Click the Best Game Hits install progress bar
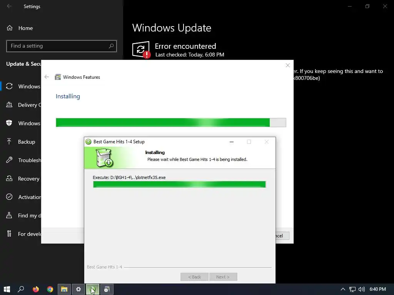The width and height of the screenshot is (394, 295). tap(179, 184)
